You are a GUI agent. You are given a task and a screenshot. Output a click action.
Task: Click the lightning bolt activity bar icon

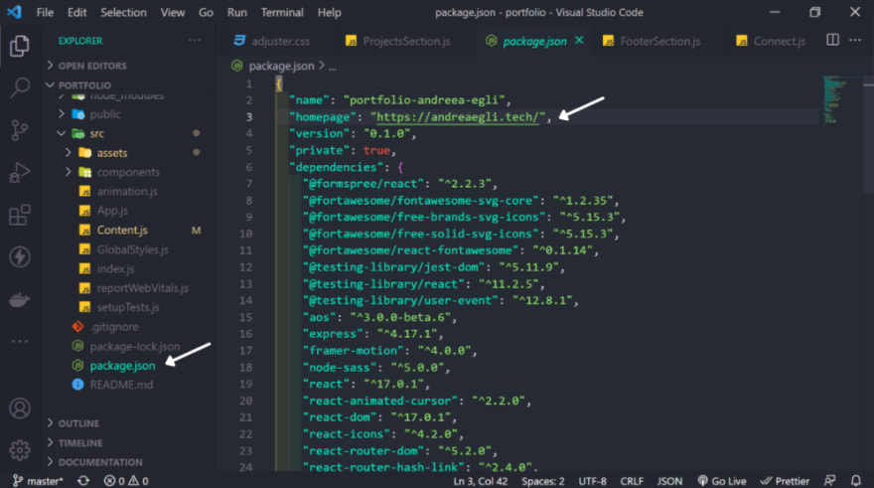pyautogui.click(x=20, y=257)
